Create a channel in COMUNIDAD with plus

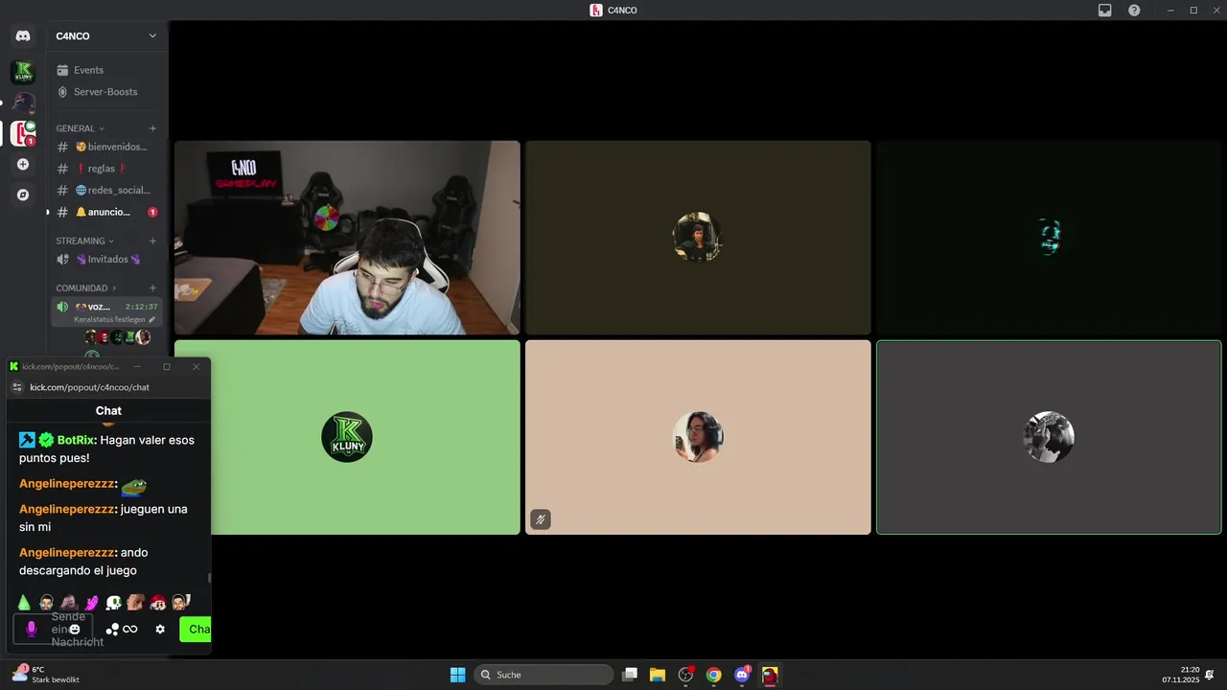pyautogui.click(x=152, y=287)
